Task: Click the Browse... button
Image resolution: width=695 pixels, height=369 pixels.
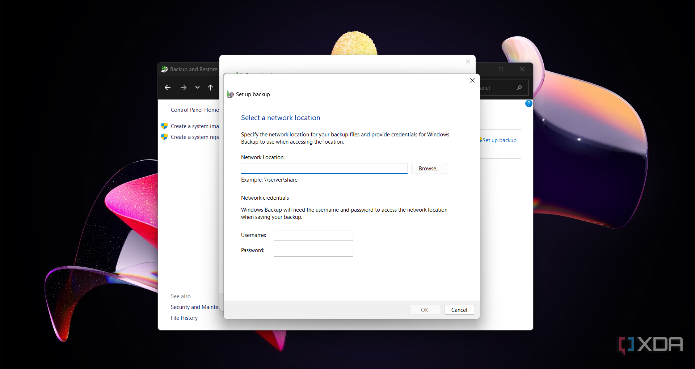Action: tap(429, 169)
